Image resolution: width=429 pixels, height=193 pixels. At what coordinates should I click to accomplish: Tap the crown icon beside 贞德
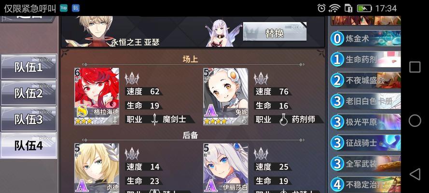click(132, 153)
